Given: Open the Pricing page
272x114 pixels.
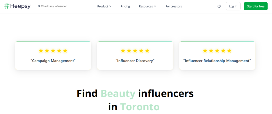Looking at the screenshot, I should point(125,6).
